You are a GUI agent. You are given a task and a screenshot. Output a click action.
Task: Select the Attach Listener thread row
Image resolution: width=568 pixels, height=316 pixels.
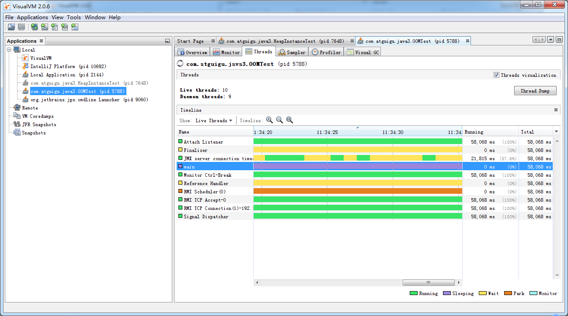point(365,142)
